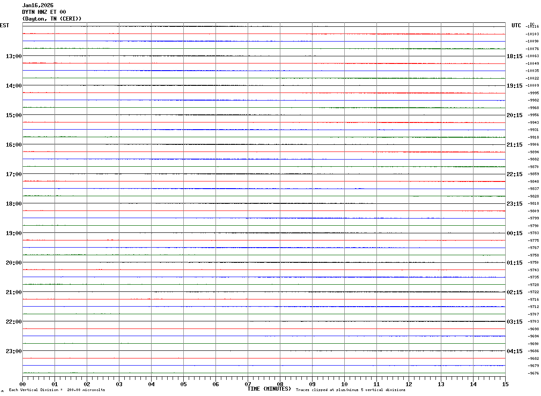Select the 21:00 EST row label
The width and height of the screenshot is (541, 396).
(x=13, y=292)
